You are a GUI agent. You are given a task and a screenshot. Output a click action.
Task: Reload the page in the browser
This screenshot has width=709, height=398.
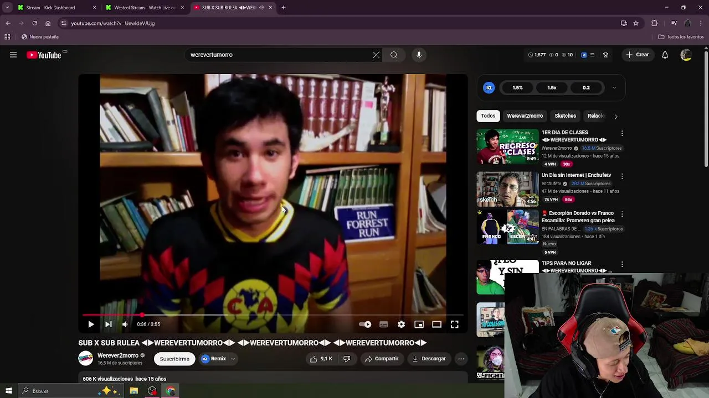click(34, 23)
